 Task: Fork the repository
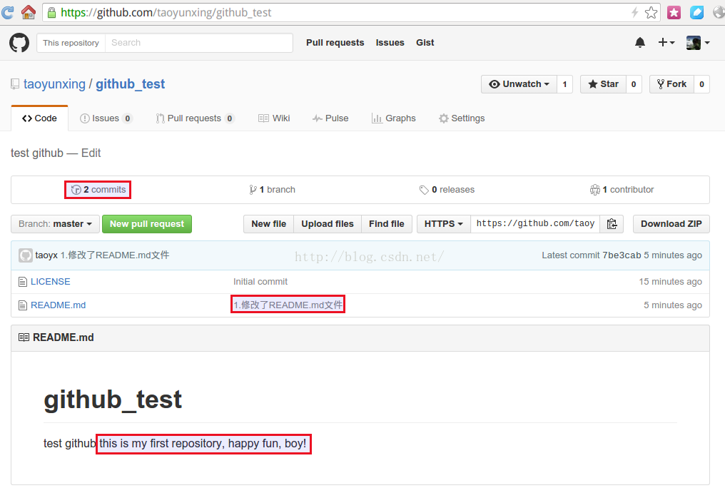(671, 84)
